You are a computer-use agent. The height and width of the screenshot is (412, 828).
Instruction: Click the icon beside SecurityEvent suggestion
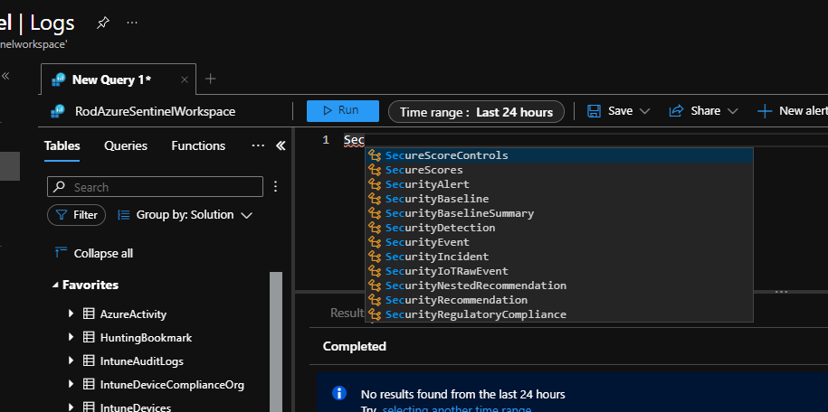tap(375, 242)
